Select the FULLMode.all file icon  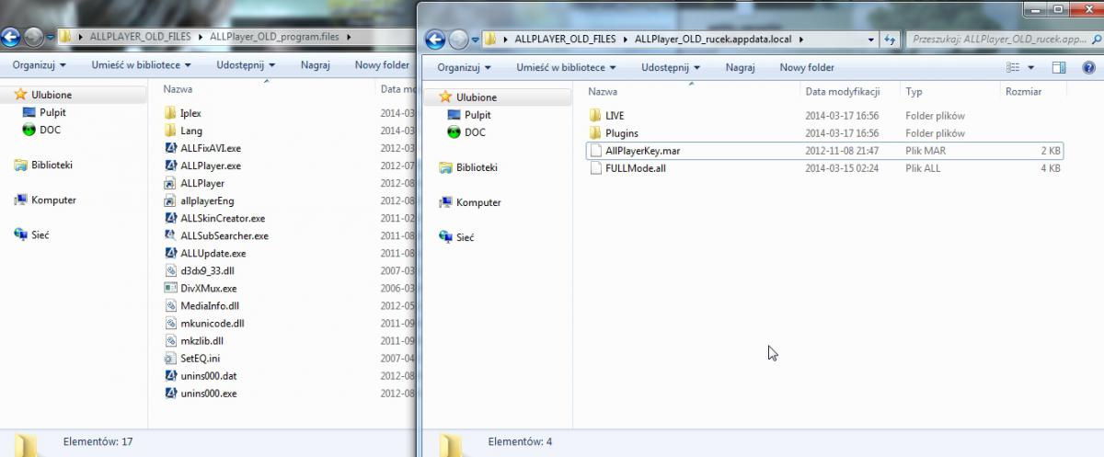click(594, 168)
